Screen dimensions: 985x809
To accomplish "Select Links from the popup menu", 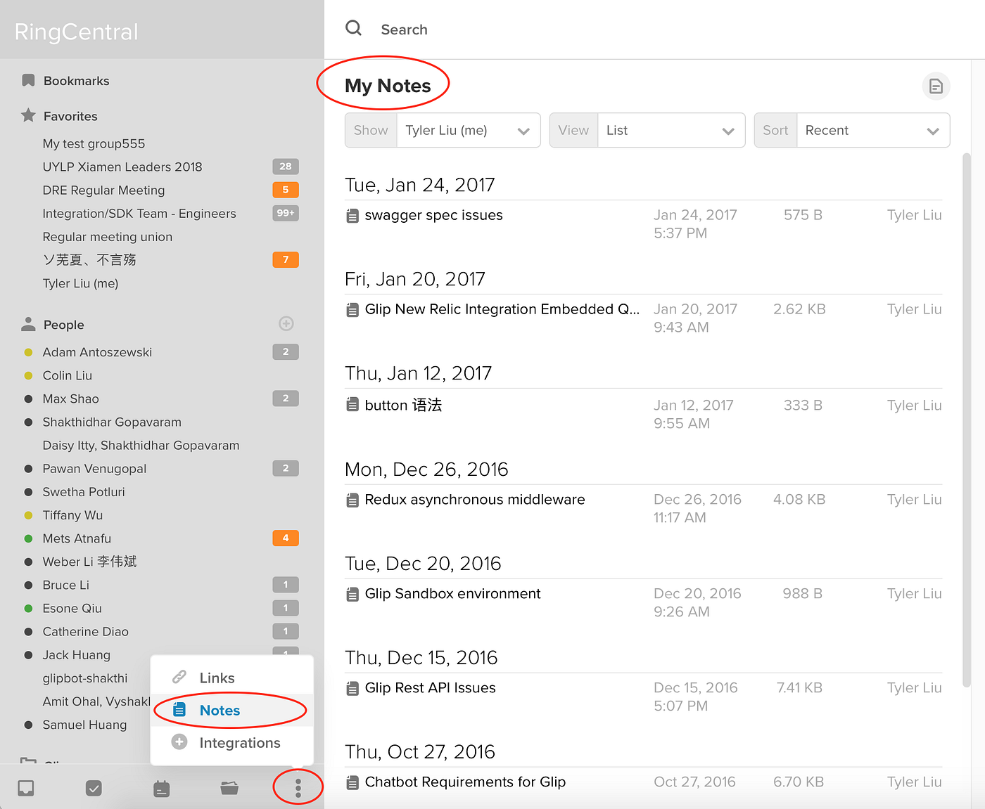I will [232, 678].
